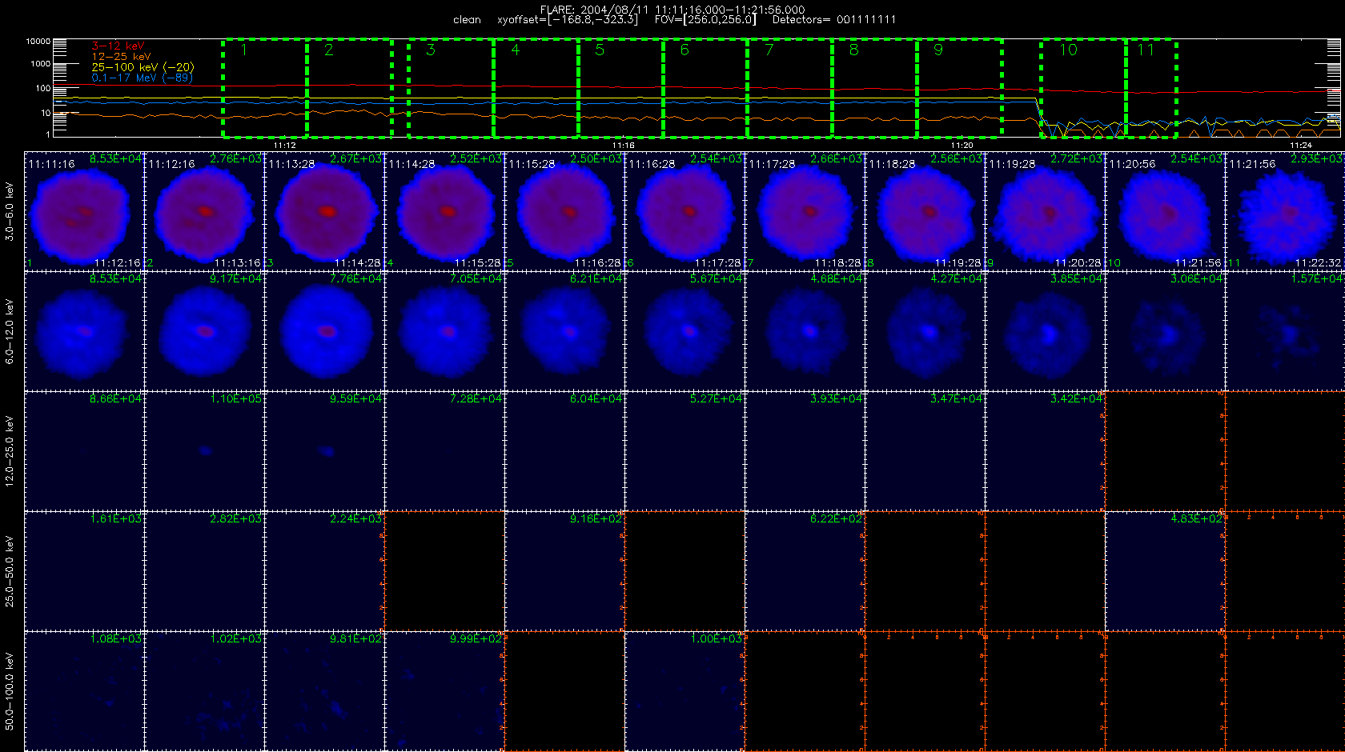This screenshot has height=752, width=1345.
Task: Select interval 1 marker in the light curve
Action: point(244,50)
